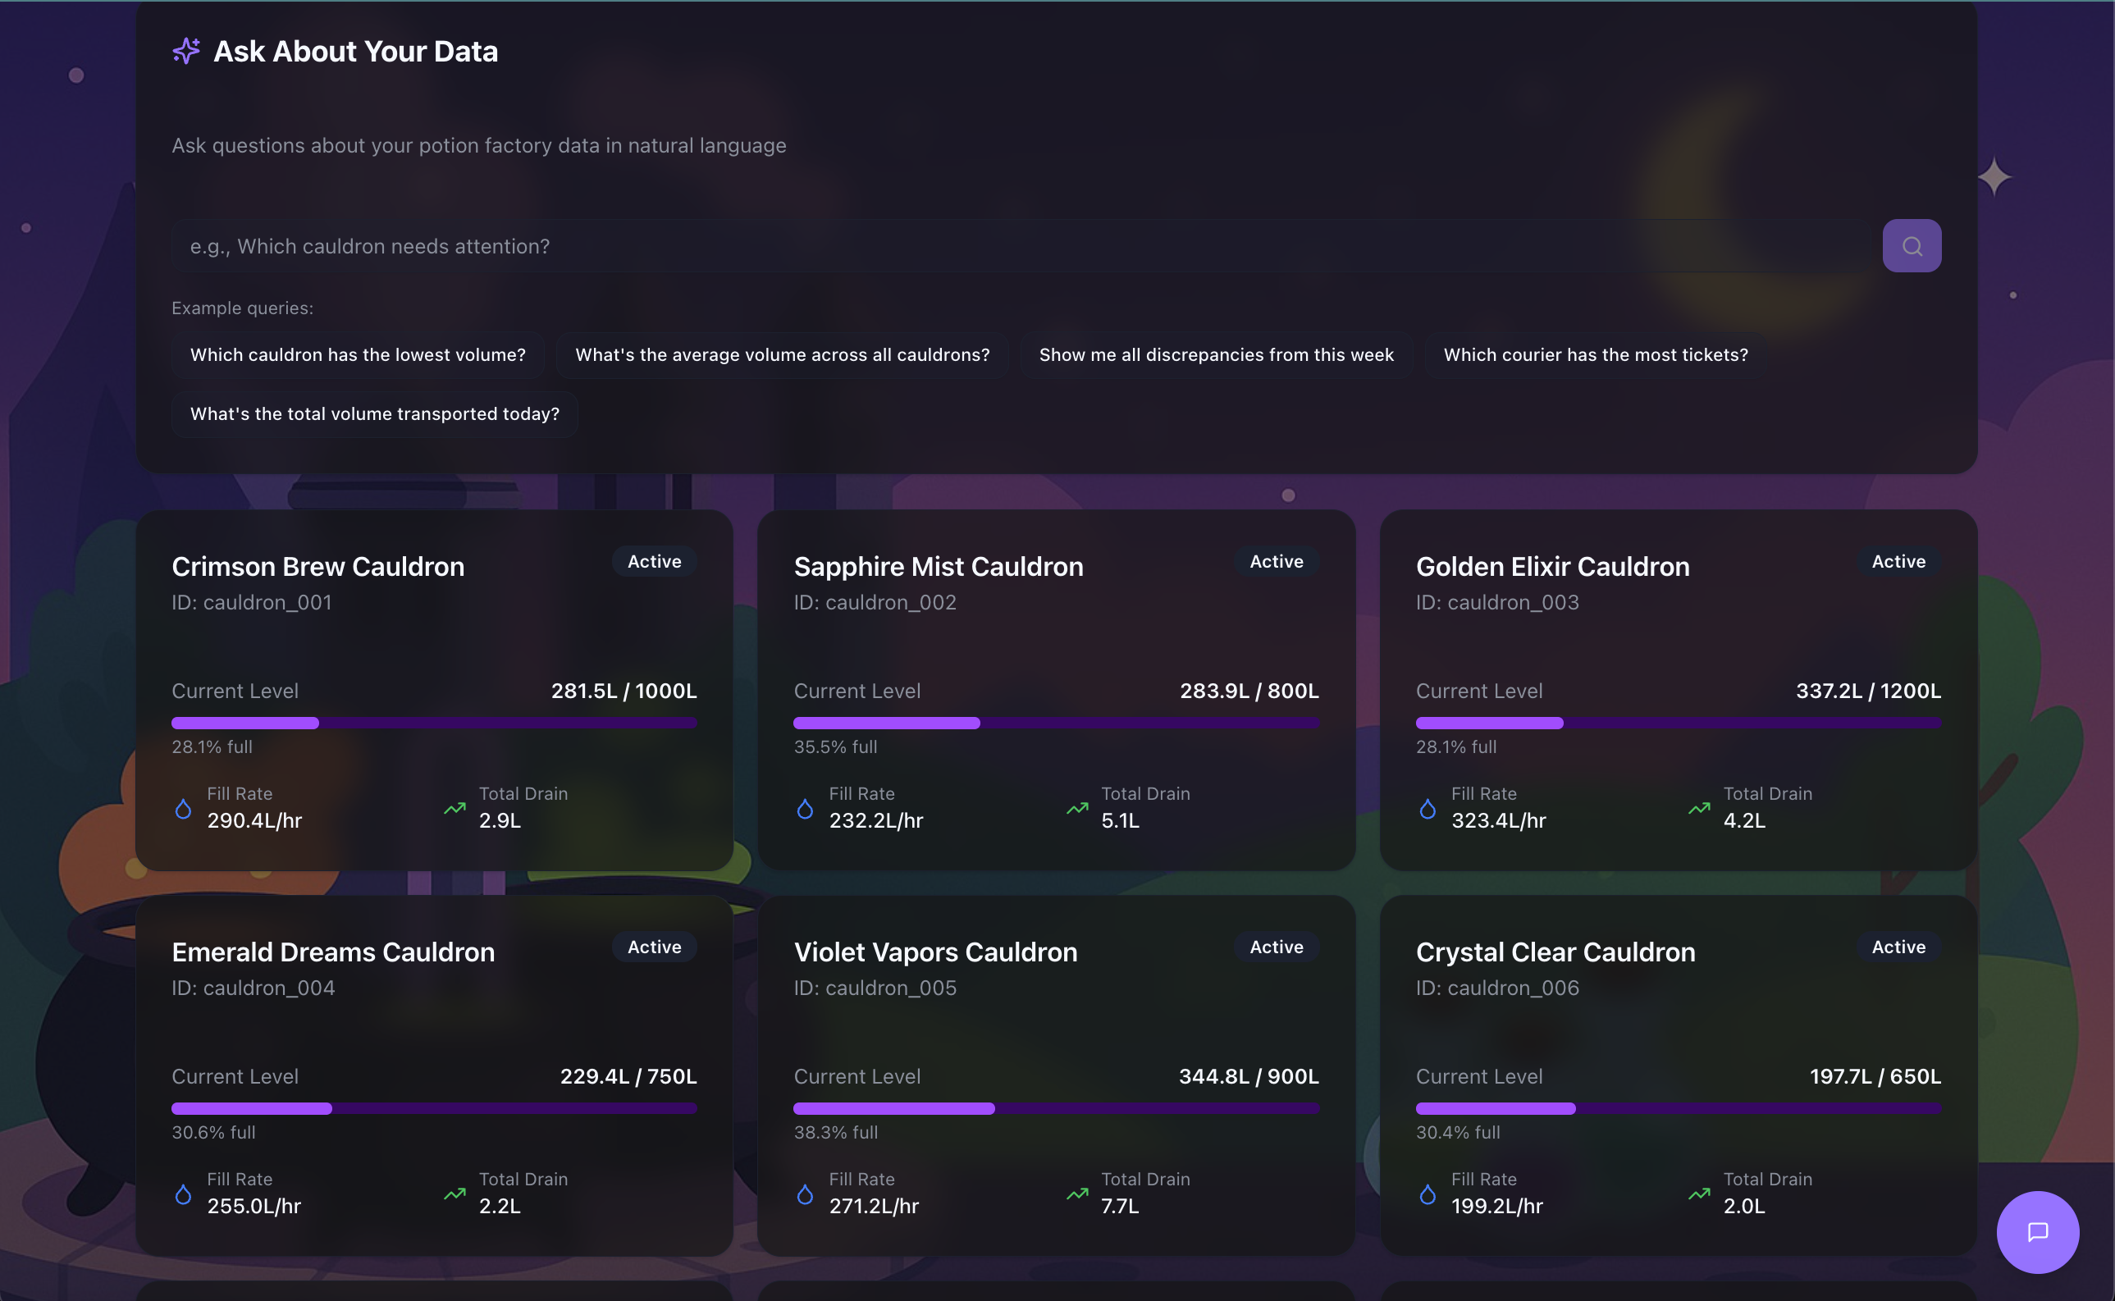Click Sapphire Mist Cauldron level progress bar
This screenshot has height=1301, width=2115.
(1056, 723)
